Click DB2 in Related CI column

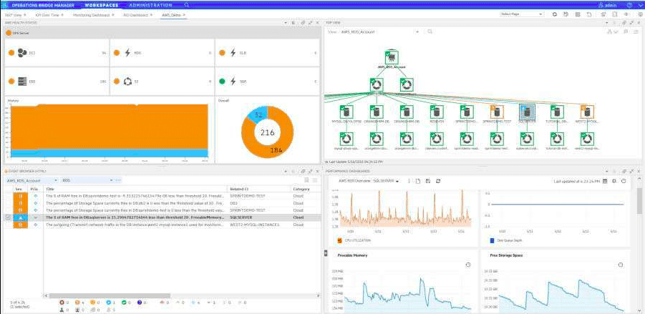point(233,203)
